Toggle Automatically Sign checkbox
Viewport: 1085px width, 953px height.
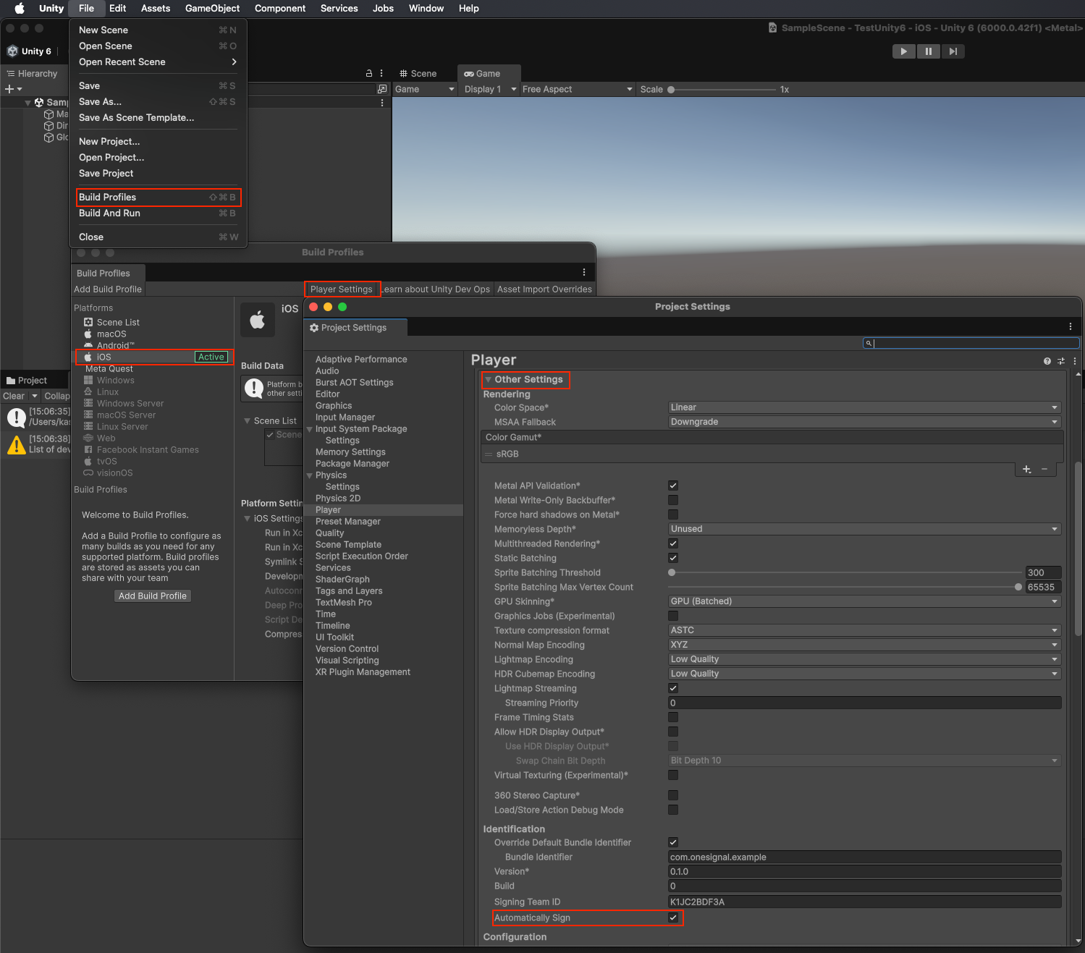(673, 918)
